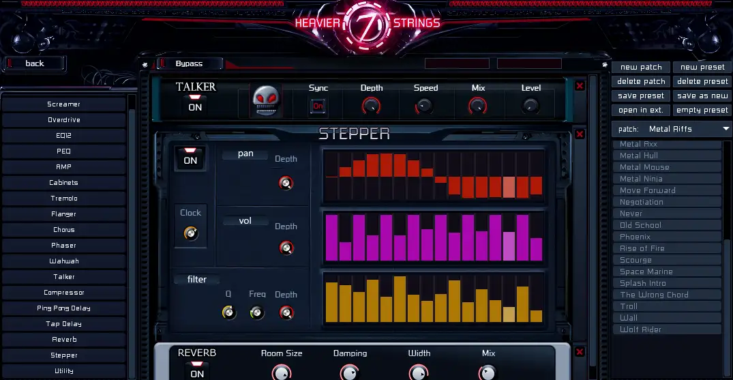
Task: Select Utility in the effects list
Action: [x=63, y=370]
